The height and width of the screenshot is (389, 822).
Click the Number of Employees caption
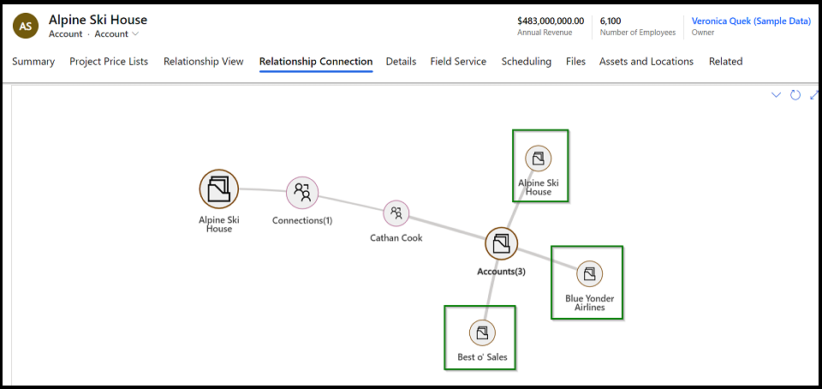638,33
